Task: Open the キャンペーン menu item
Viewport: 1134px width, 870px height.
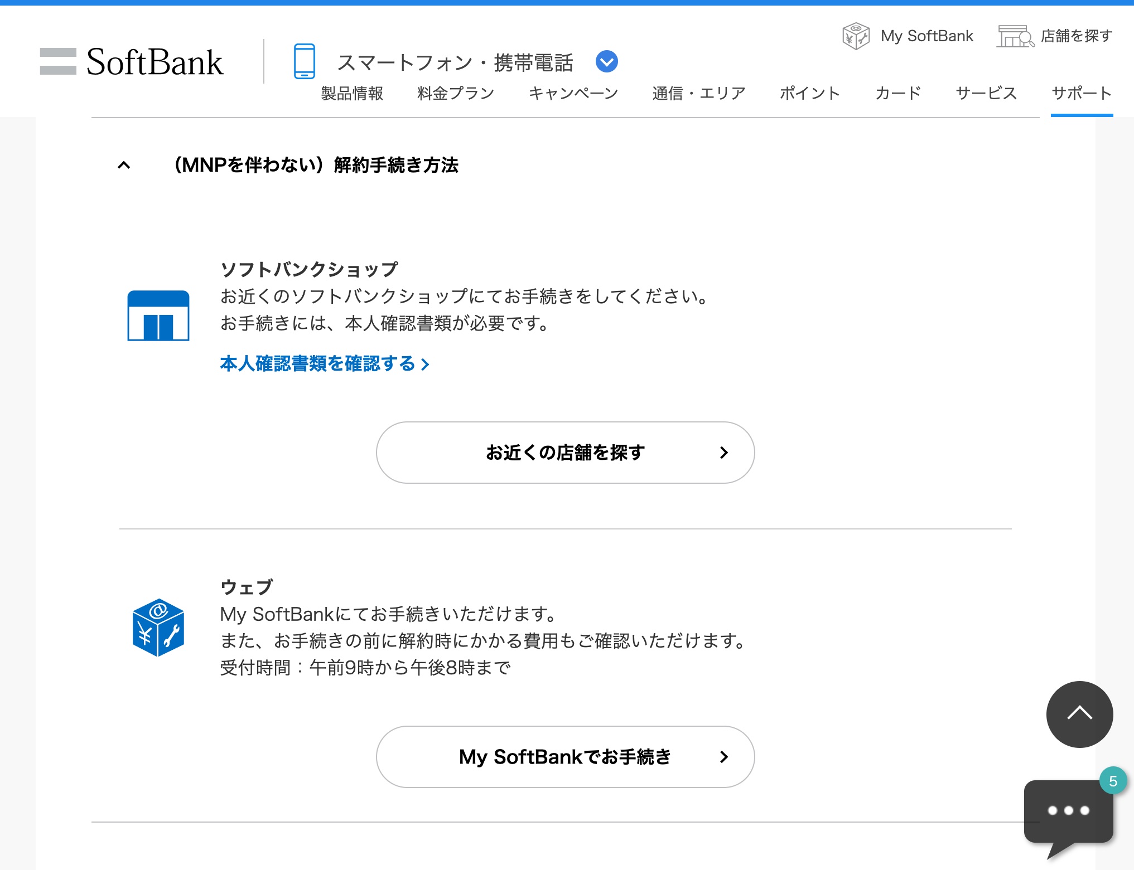Action: tap(573, 93)
